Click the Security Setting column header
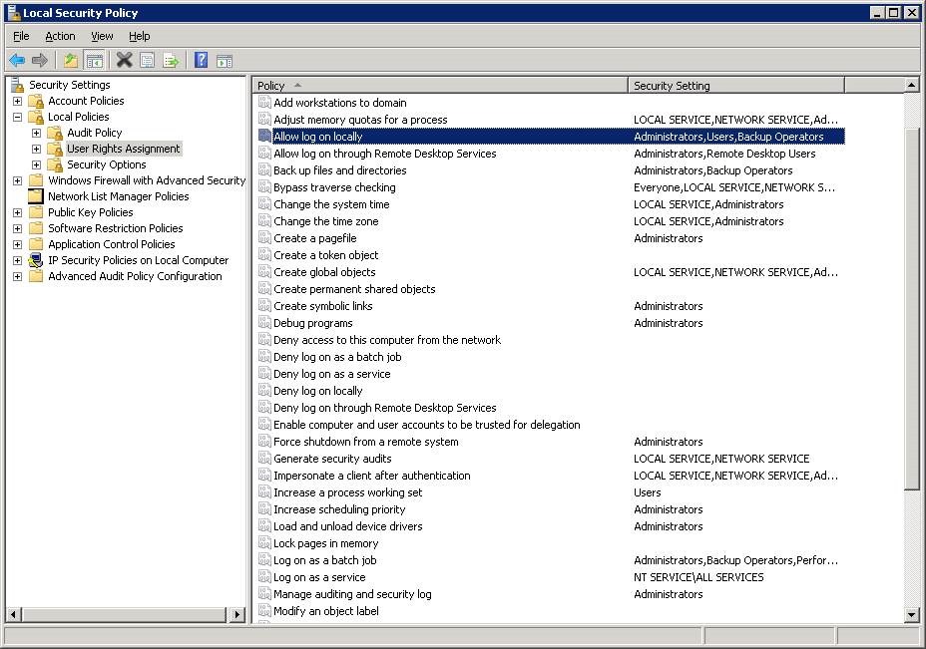This screenshot has width=926, height=649. coord(735,86)
